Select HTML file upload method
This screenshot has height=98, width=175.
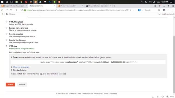tap(7, 22)
